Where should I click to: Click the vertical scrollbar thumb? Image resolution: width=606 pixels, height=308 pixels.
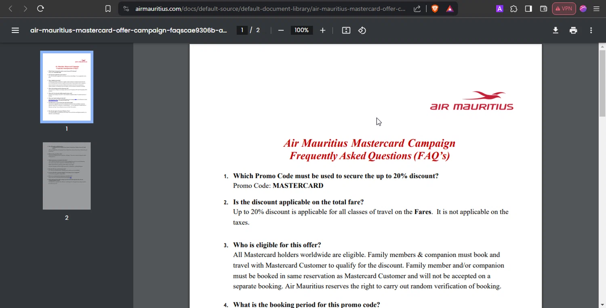tap(602, 83)
